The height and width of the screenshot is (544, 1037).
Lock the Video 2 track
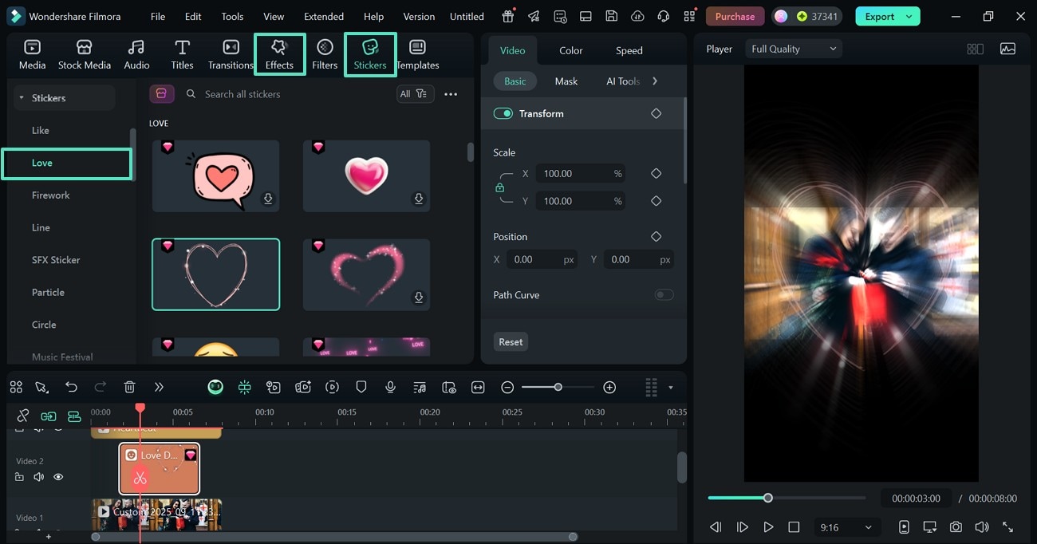coord(19,477)
